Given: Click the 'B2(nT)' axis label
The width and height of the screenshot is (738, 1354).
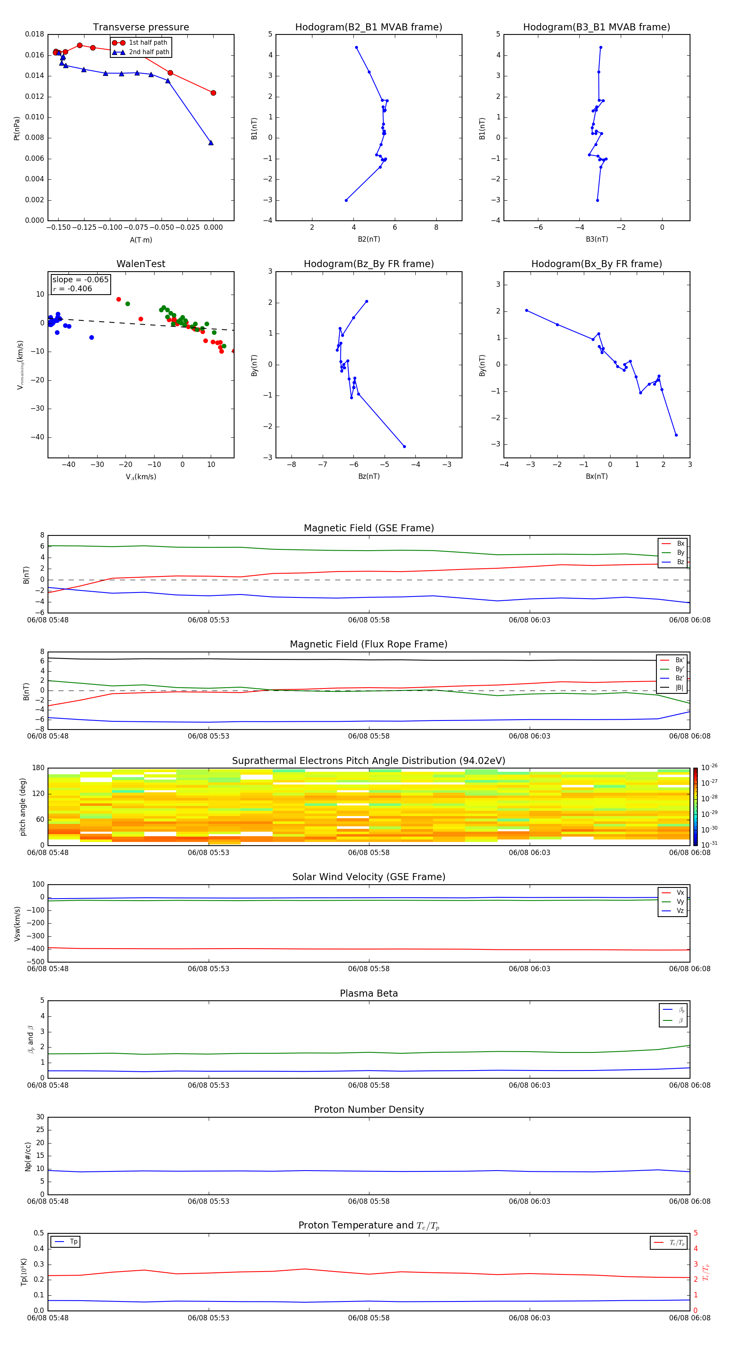Looking at the screenshot, I should pyautogui.click(x=369, y=239).
